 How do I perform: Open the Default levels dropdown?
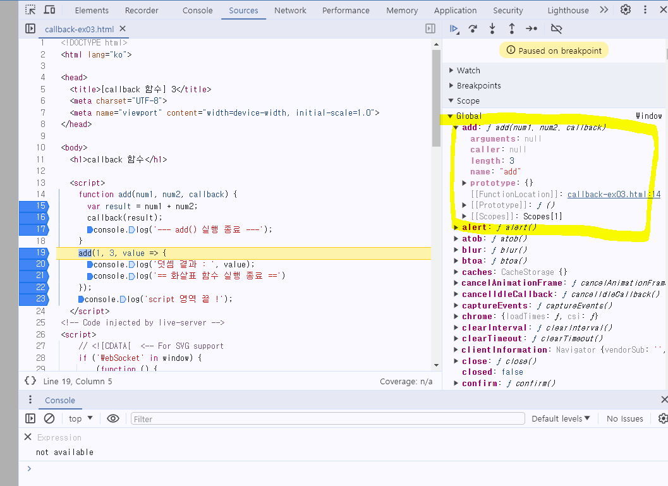pyautogui.click(x=560, y=419)
